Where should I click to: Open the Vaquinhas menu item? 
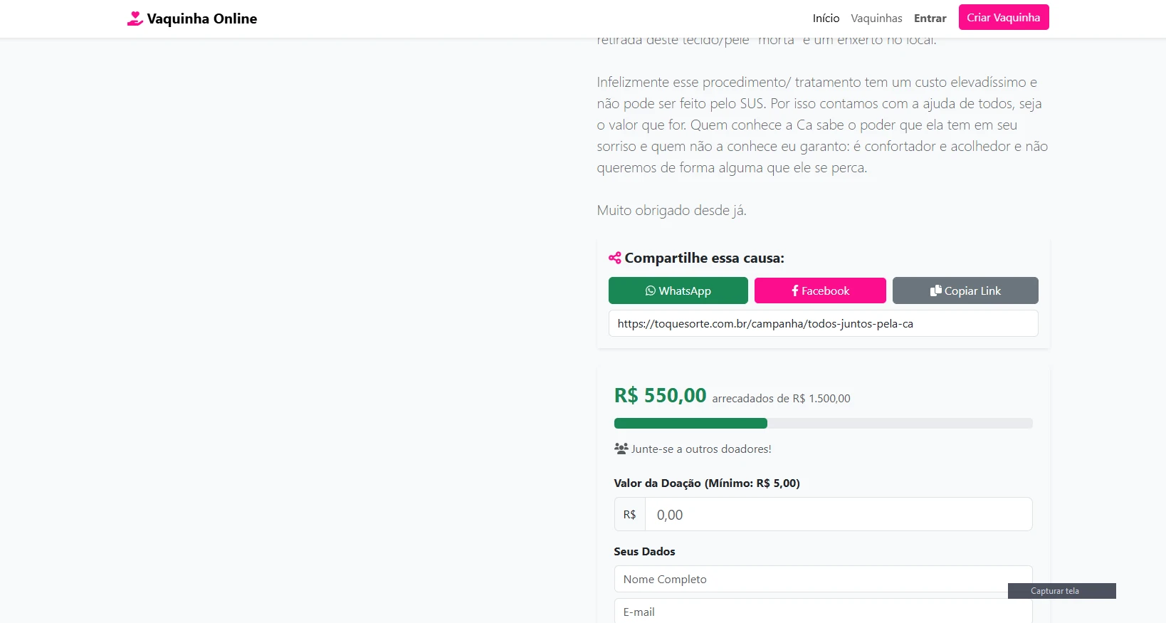pos(876,19)
